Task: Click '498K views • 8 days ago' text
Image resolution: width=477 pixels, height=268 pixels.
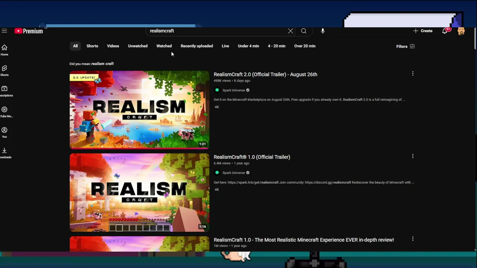Action: pos(232,81)
